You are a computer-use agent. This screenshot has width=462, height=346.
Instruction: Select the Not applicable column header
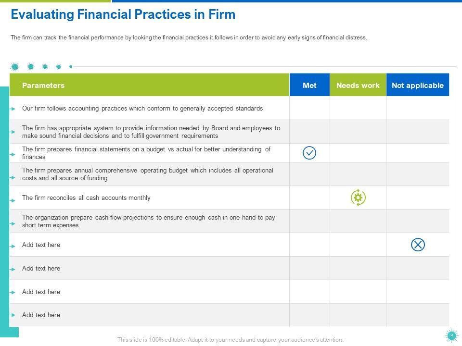tap(417, 86)
